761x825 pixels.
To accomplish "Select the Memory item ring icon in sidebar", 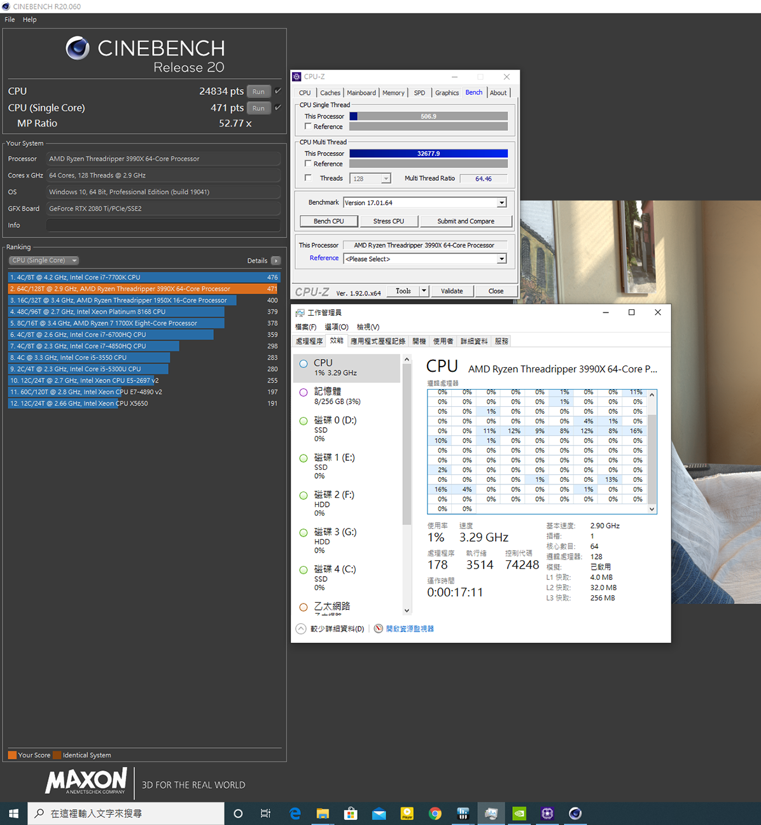I will (x=304, y=392).
